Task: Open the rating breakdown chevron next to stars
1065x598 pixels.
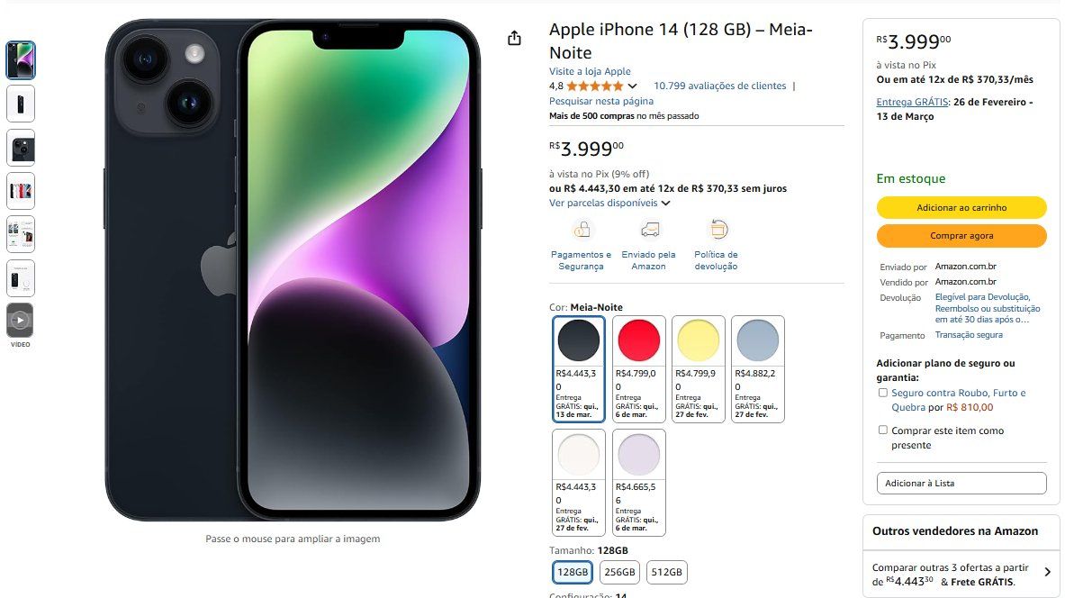Action: coord(632,86)
